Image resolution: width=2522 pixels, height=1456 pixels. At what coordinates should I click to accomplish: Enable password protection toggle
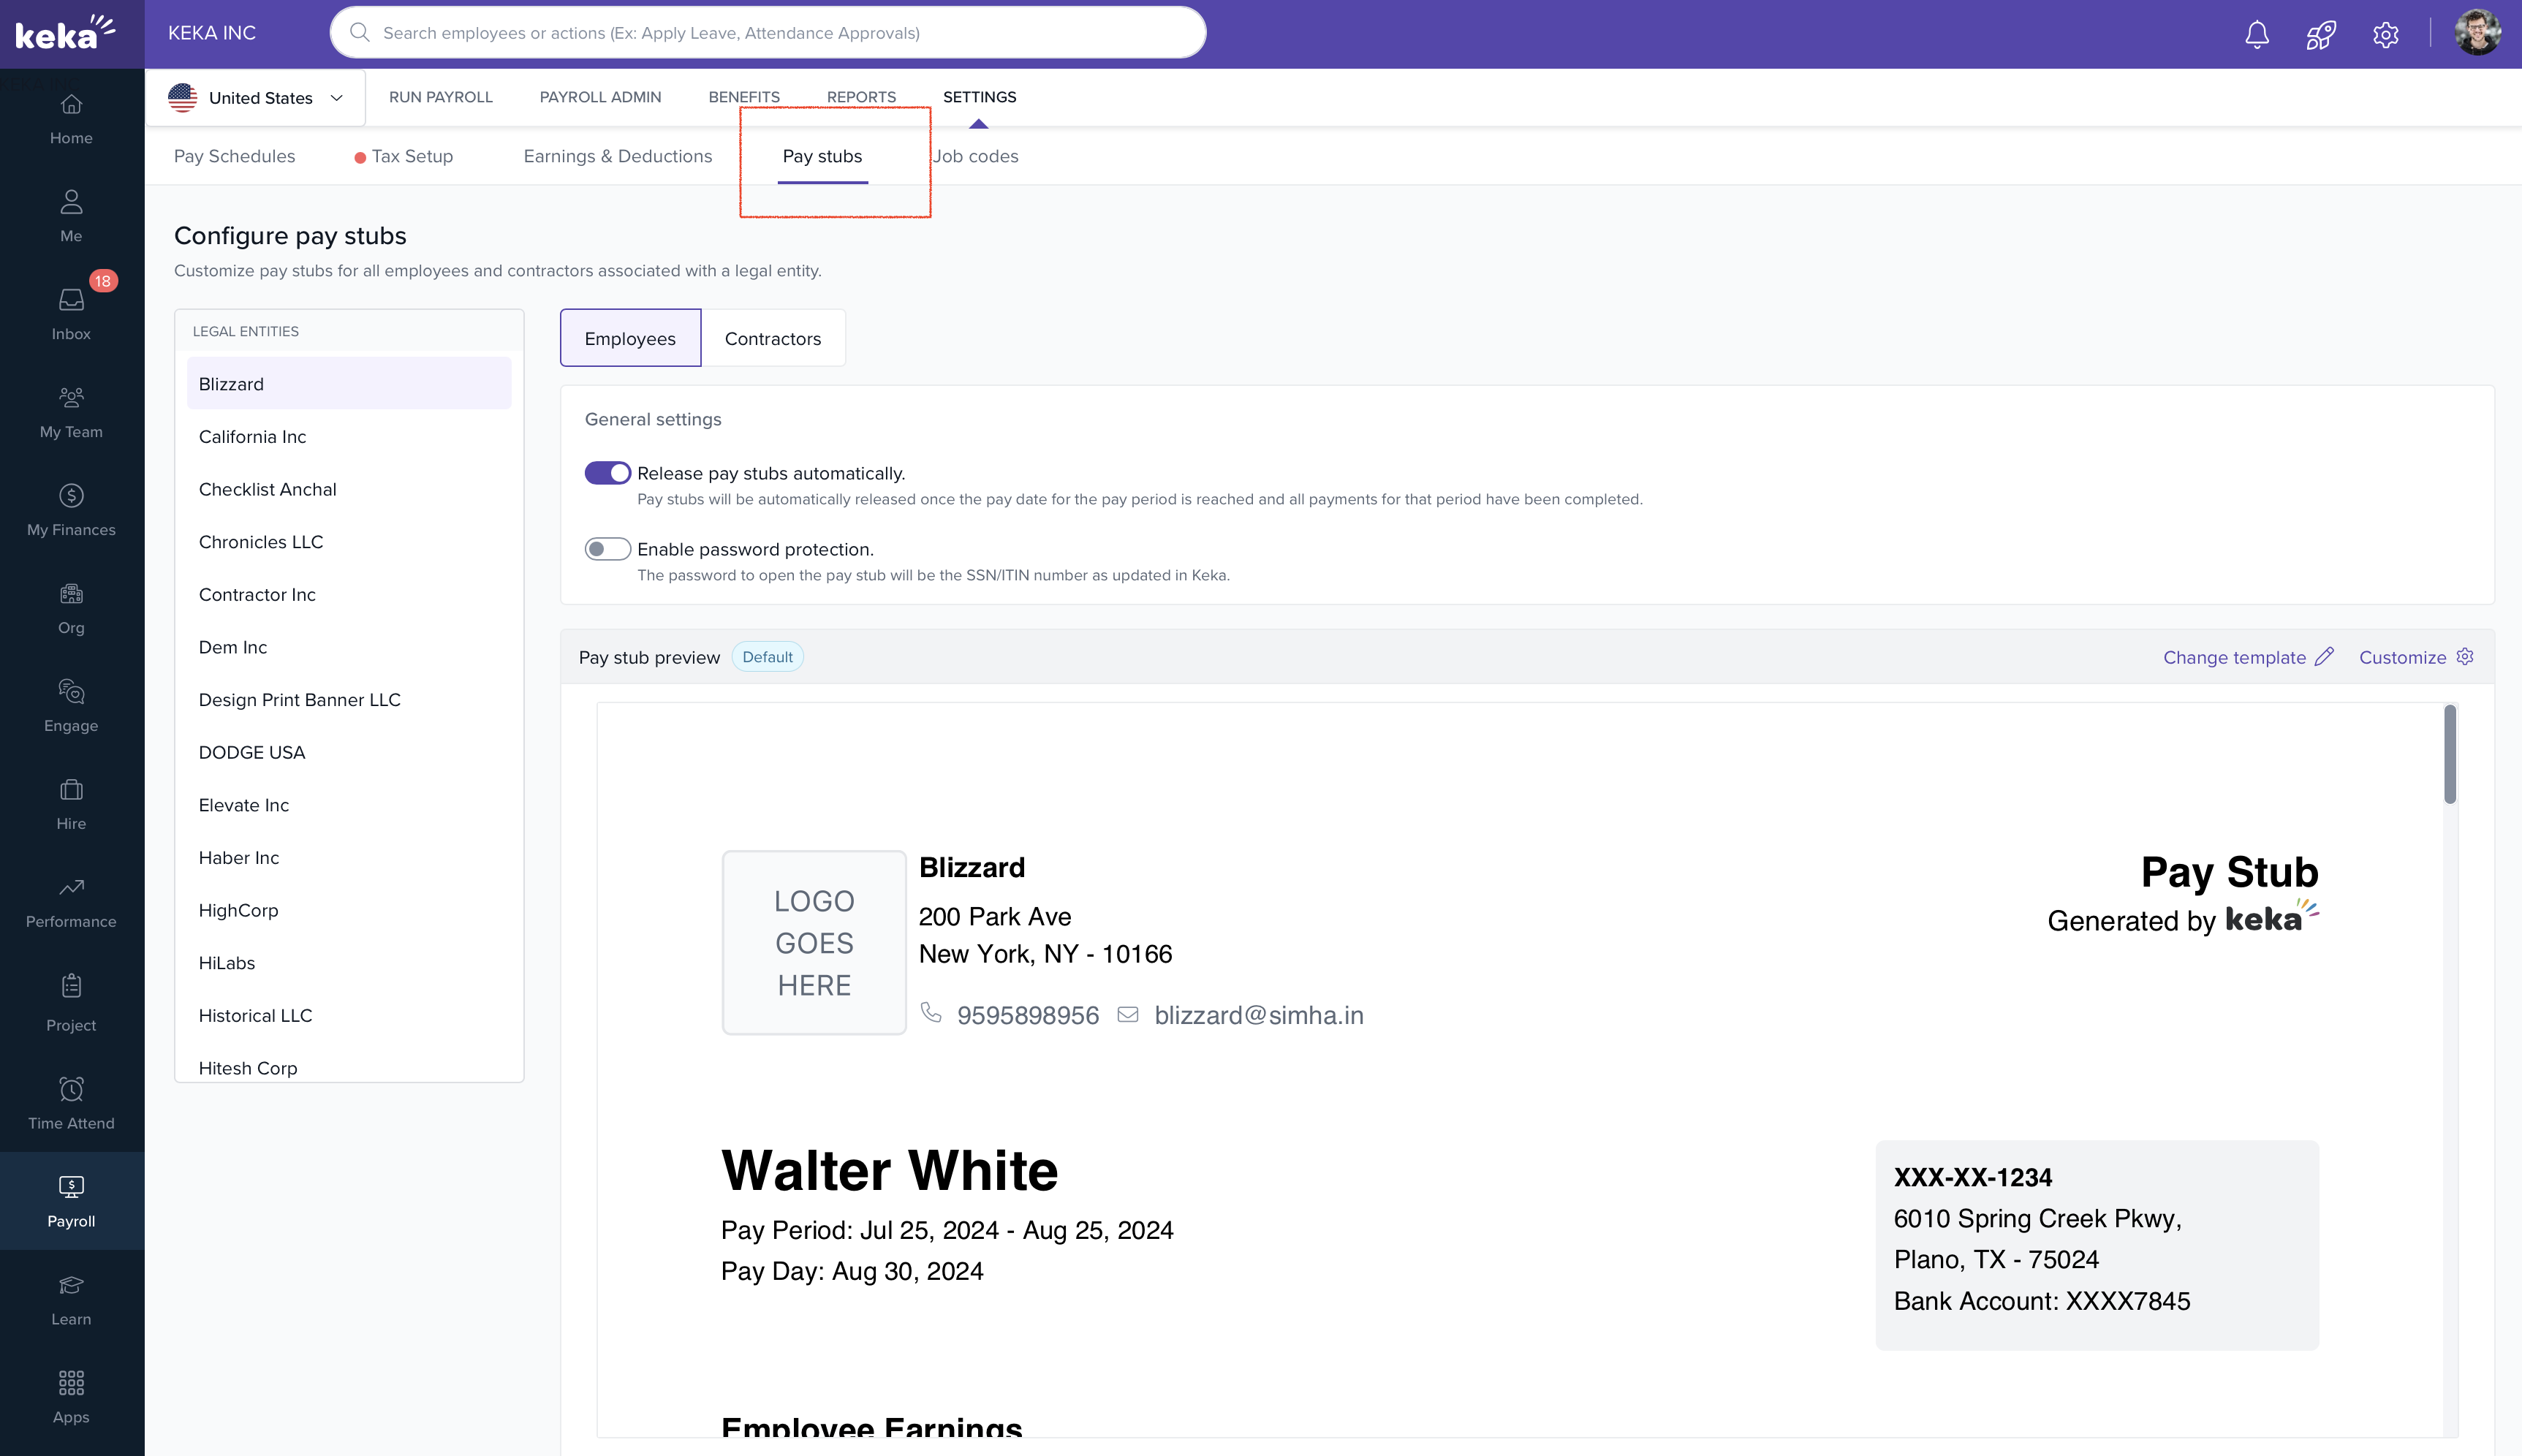tap(607, 548)
